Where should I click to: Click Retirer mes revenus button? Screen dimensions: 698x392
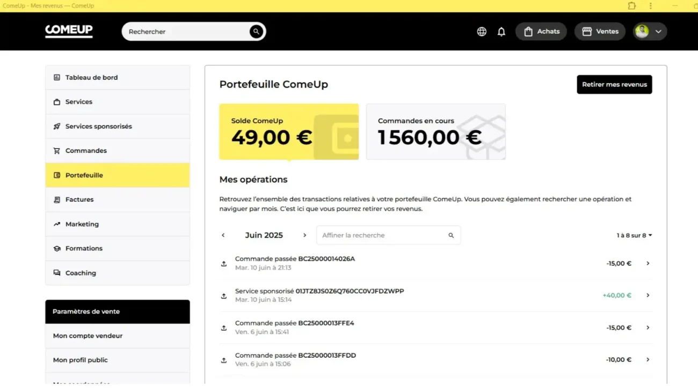614,85
